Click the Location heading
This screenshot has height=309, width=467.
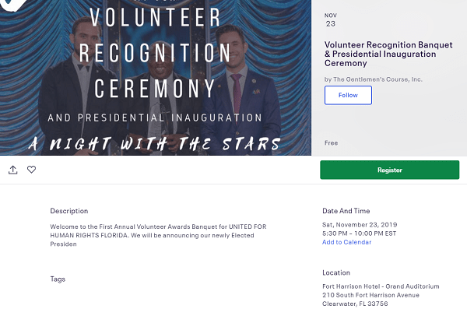(336, 272)
